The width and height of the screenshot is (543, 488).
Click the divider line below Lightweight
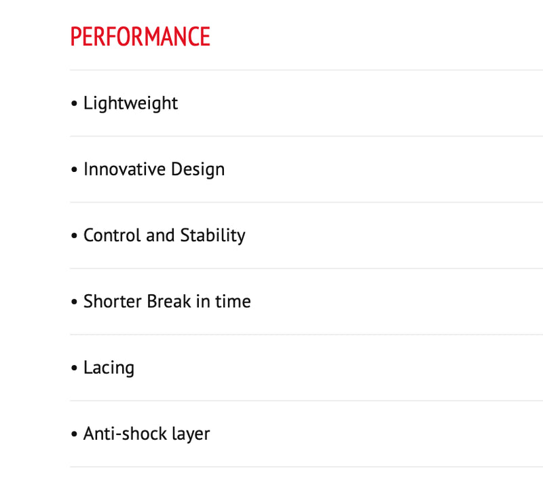[x=305, y=136]
